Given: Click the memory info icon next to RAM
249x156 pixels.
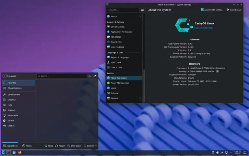Looking at the screenshot, I should pyautogui.click(x=217, y=71).
